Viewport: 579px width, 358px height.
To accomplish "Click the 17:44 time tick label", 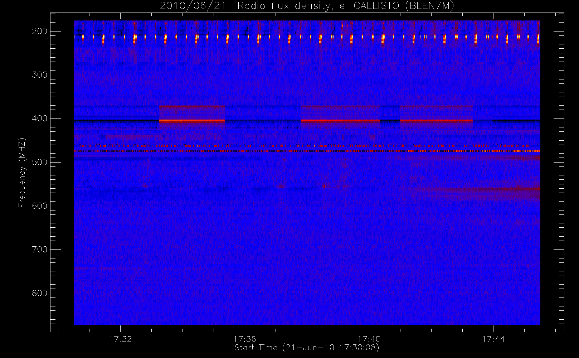I will (493, 339).
